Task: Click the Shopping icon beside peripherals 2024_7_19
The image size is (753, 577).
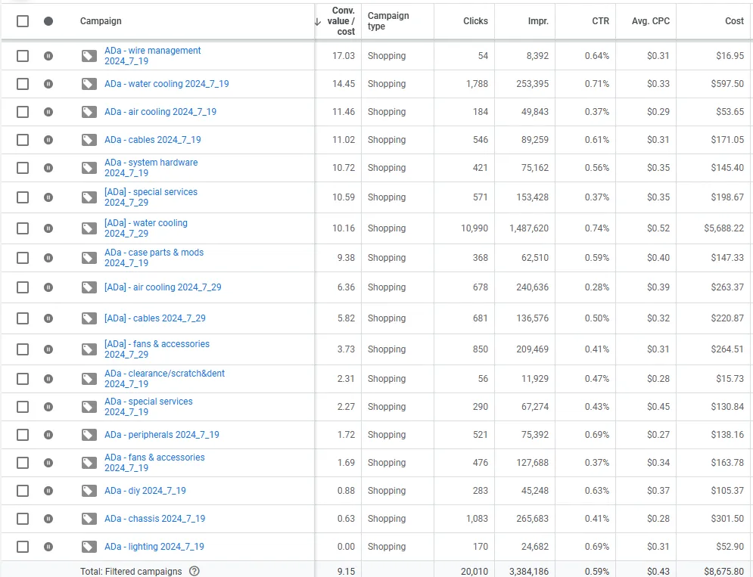Action: 89,434
